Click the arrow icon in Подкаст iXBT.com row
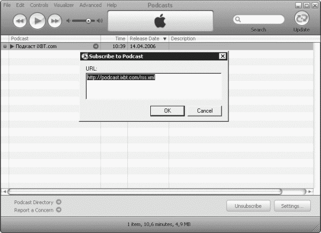321x233 pixels. tap(96, 46)
